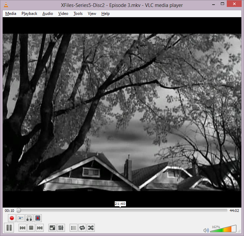Toggle loop repeat mode
The height and width of the screenshot is (236, 244).
tap(82, 228)
